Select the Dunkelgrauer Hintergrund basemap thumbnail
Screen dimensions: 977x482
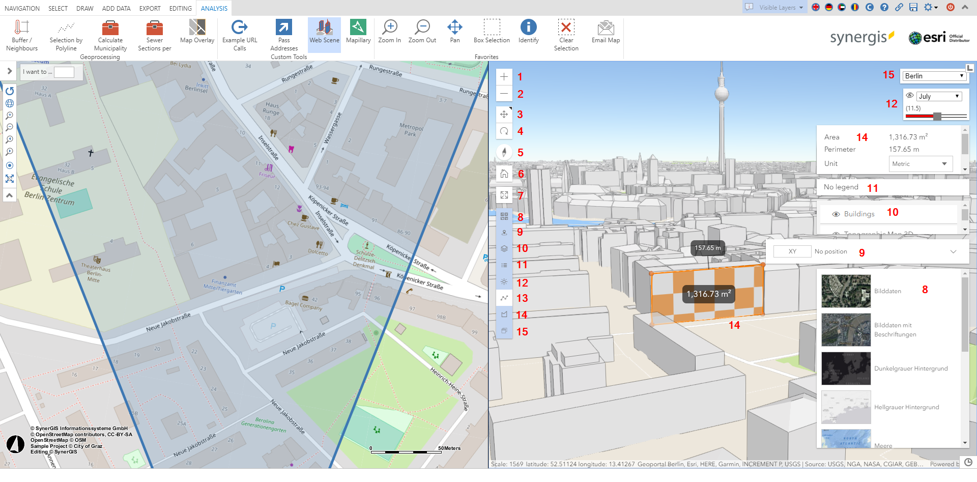846,368
